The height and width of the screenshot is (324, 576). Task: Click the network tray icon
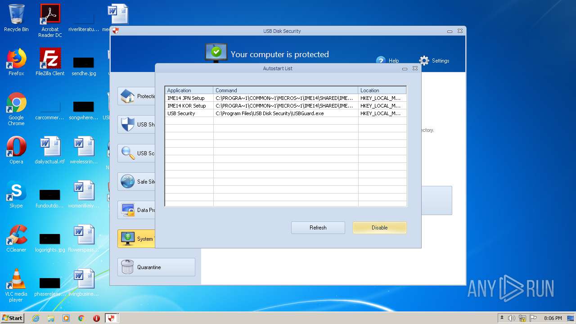(522, 318)
